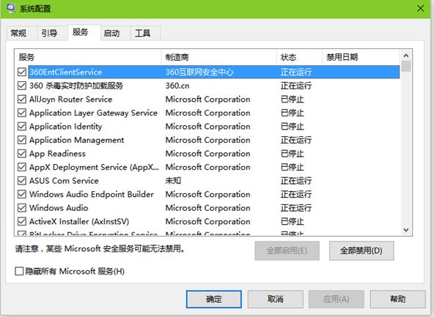This screenshot has width=434, height=317.
Task: Select the App Readiness row text
Action: pyautogui.click(x=57, y=154)
